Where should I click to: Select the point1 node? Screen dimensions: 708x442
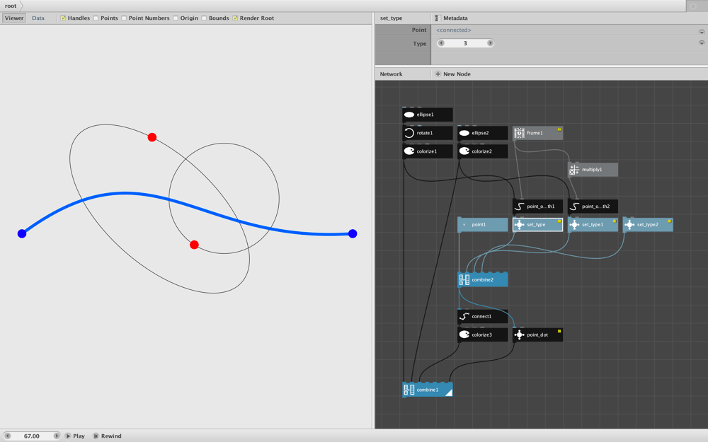point(483,225)
